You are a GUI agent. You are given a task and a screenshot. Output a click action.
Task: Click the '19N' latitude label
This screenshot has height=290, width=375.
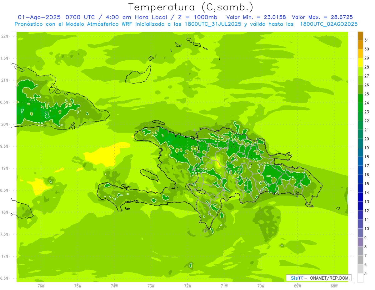(x=5, y=168)
